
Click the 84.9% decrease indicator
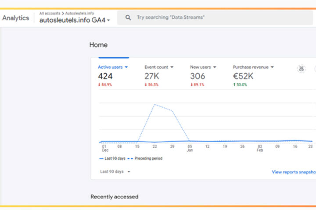click(x=105, y=85)
